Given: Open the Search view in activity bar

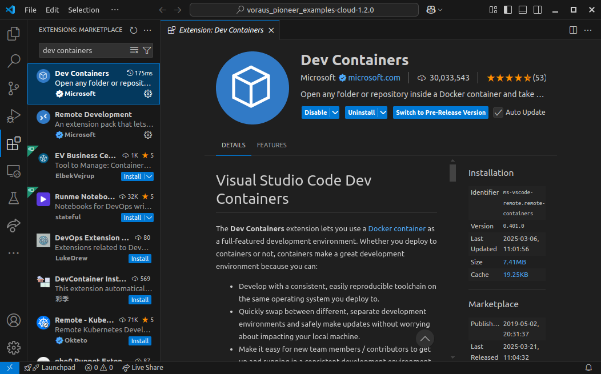Looking at the screenshot, I should (13, 61).
